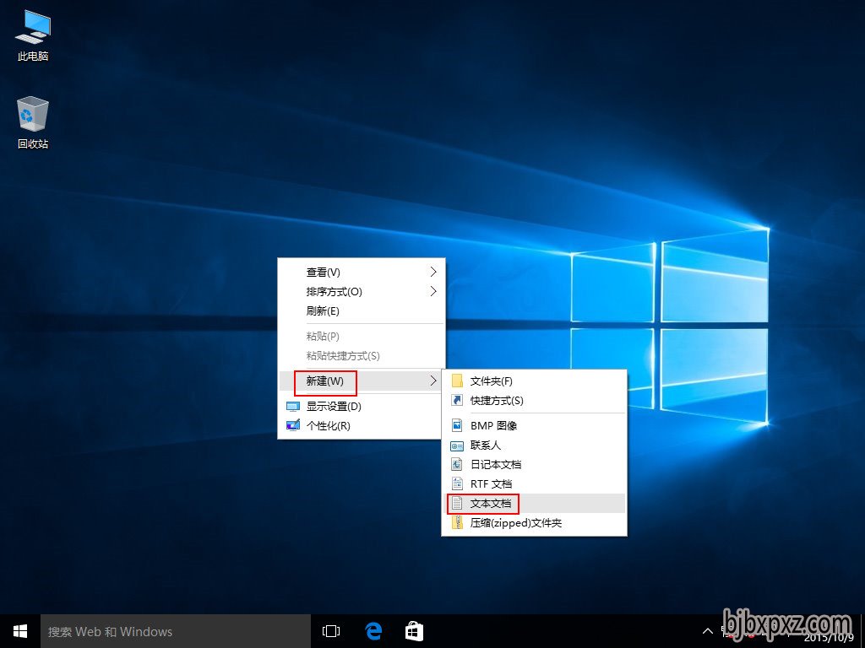Image resolution: width=865 pixels, height=648 pixels.
Task: Show hidden tray icons chevron
Action: coord(707,631)
